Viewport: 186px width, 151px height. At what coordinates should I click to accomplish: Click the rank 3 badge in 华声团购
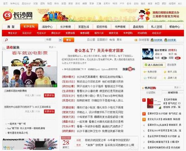pyautogui.click(x=144, y=119)
